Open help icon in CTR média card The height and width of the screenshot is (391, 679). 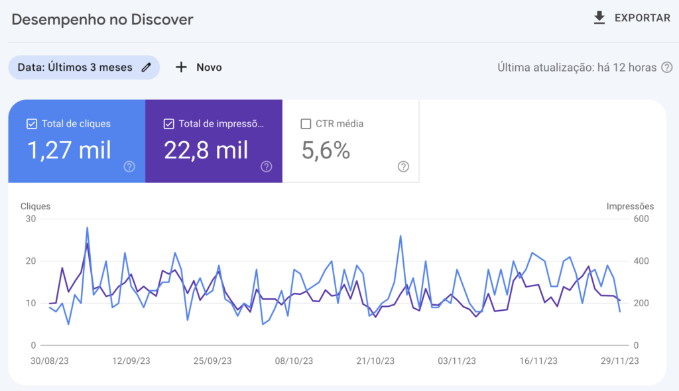(403, 167)
